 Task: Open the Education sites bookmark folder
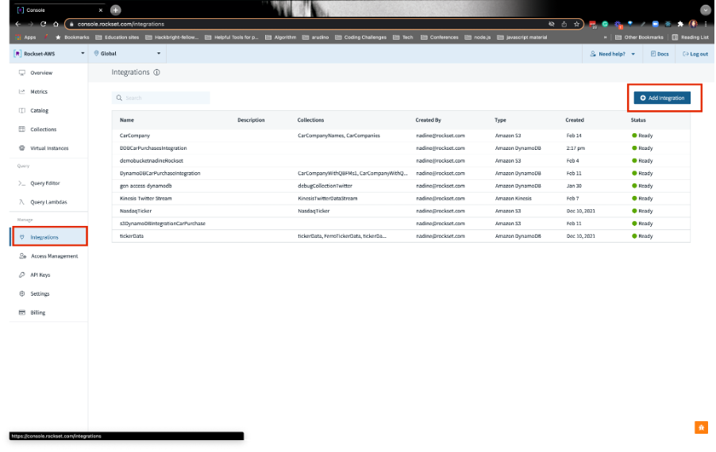(117, 37)
